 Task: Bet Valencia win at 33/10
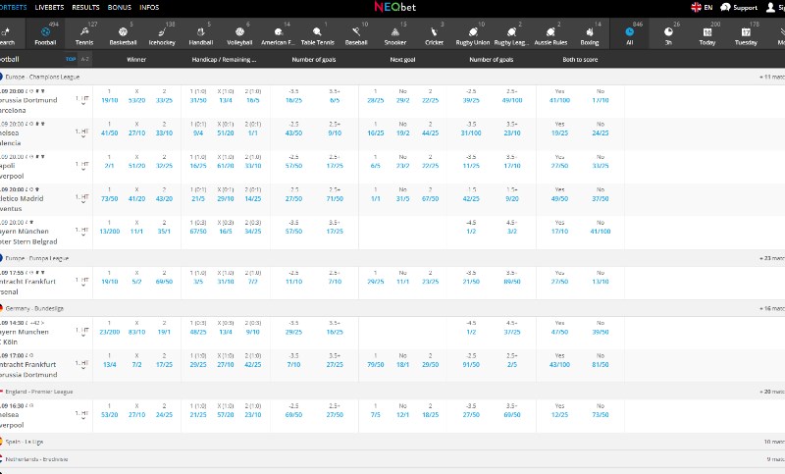point(164,132)
